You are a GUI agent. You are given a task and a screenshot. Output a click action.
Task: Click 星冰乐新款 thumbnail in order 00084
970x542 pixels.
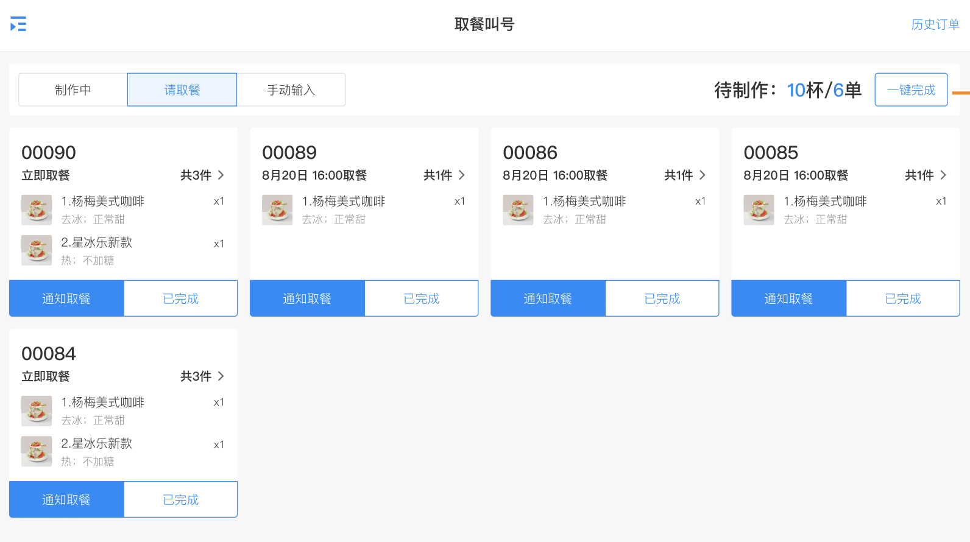point(37,451)
